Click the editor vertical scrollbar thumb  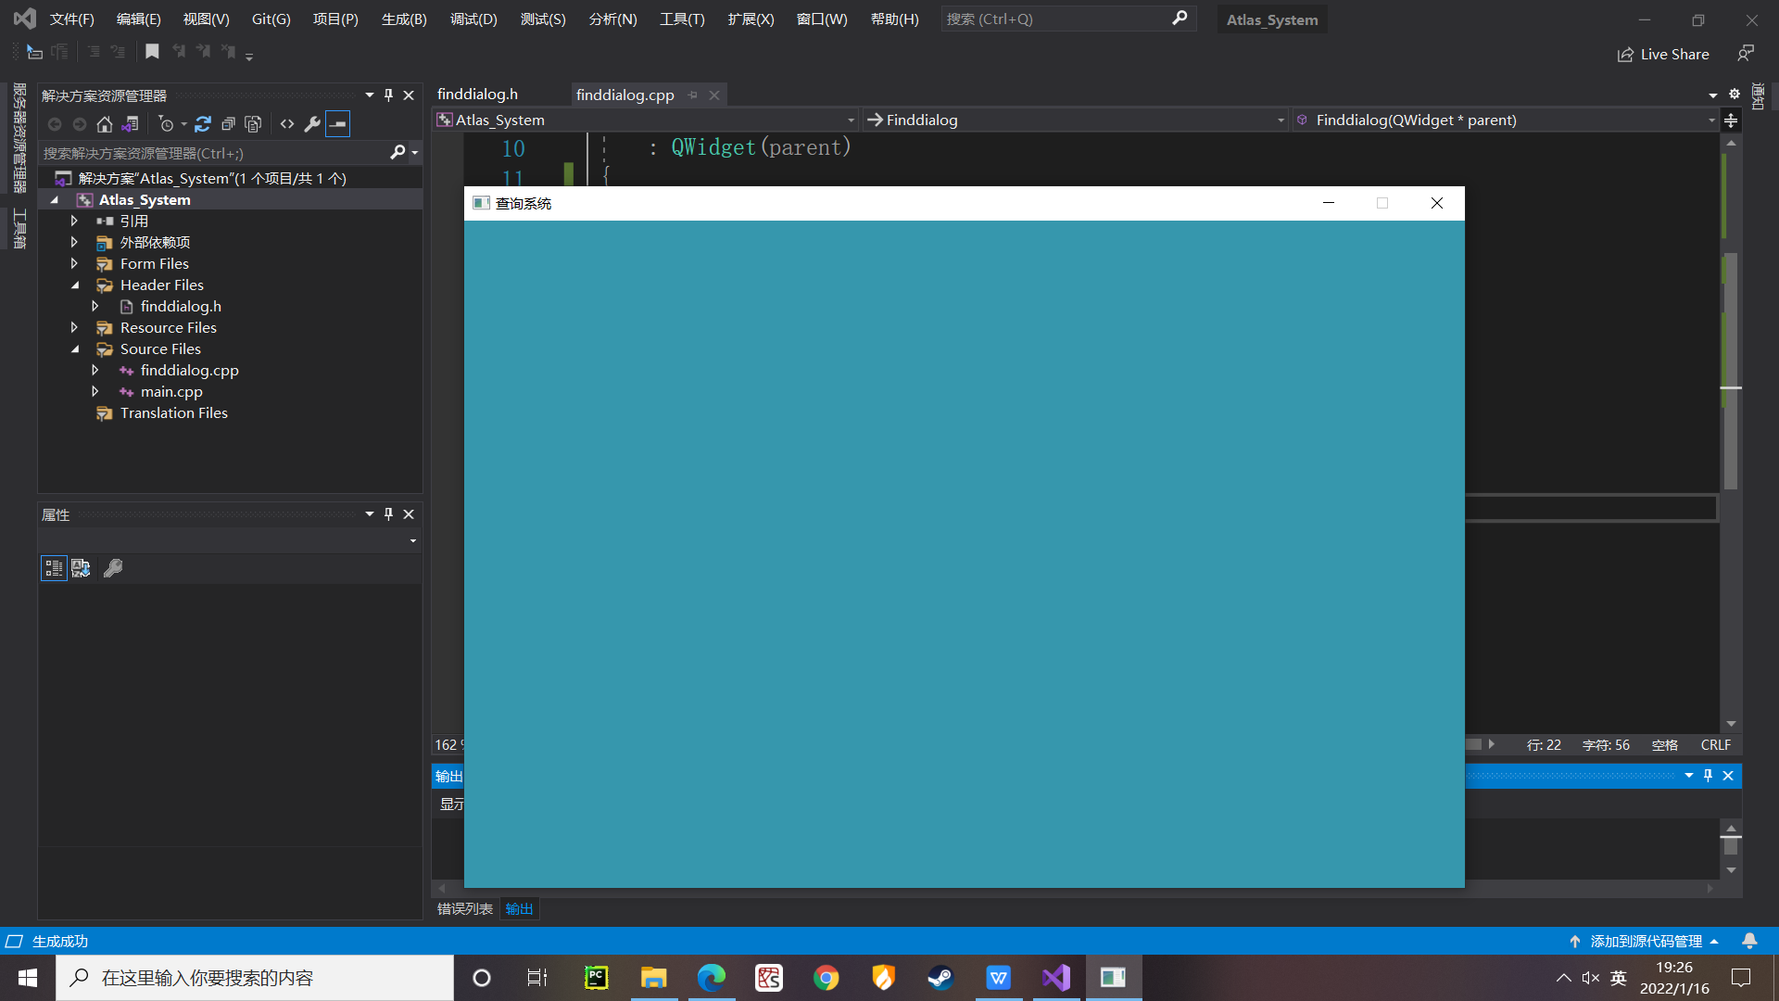tap(1730, 371)
